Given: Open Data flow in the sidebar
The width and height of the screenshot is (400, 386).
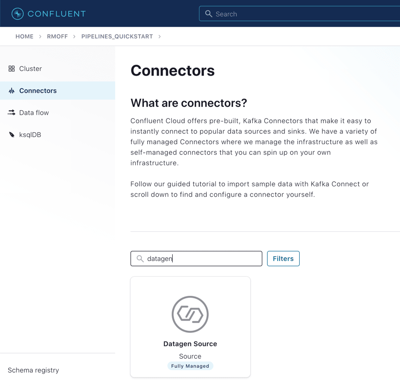Looking at the screenshot, I should (58, 113).
